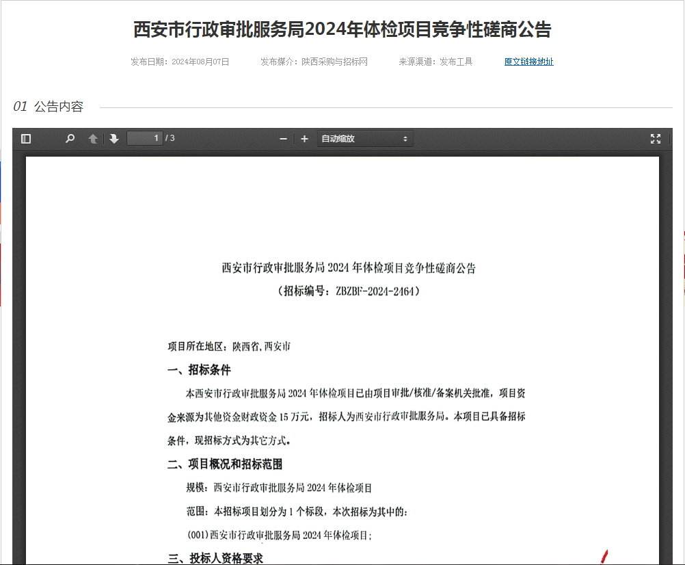Click heading 一、招标条件
Image resolution: width=685 pixels, height=565 pixels.
199,370
